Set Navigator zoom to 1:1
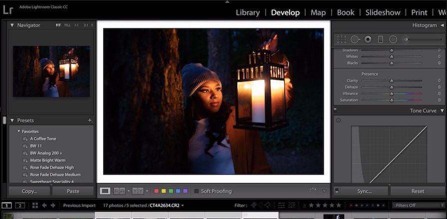Screen dimensions: 447x219 pyautogui.click(x=76, y=25)
